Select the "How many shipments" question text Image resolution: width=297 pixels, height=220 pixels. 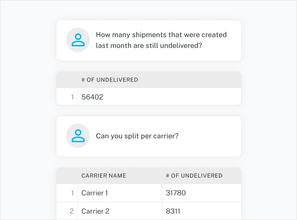click(161, 35)
